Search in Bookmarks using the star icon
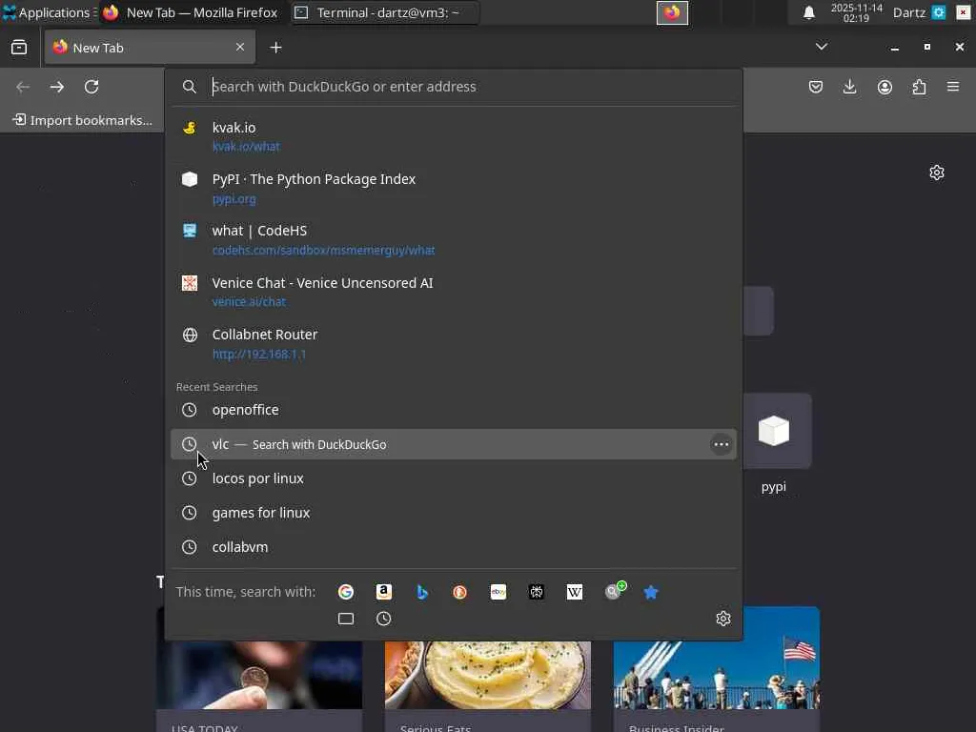This screenshot has height=732, width=976. 651,592
